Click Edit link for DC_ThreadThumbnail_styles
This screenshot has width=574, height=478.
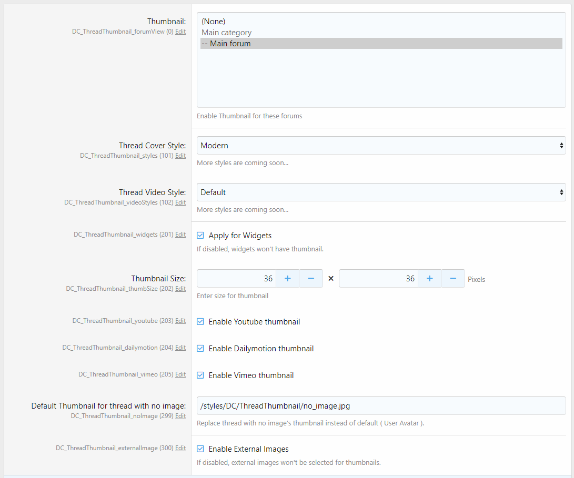[x=180, y=156]
